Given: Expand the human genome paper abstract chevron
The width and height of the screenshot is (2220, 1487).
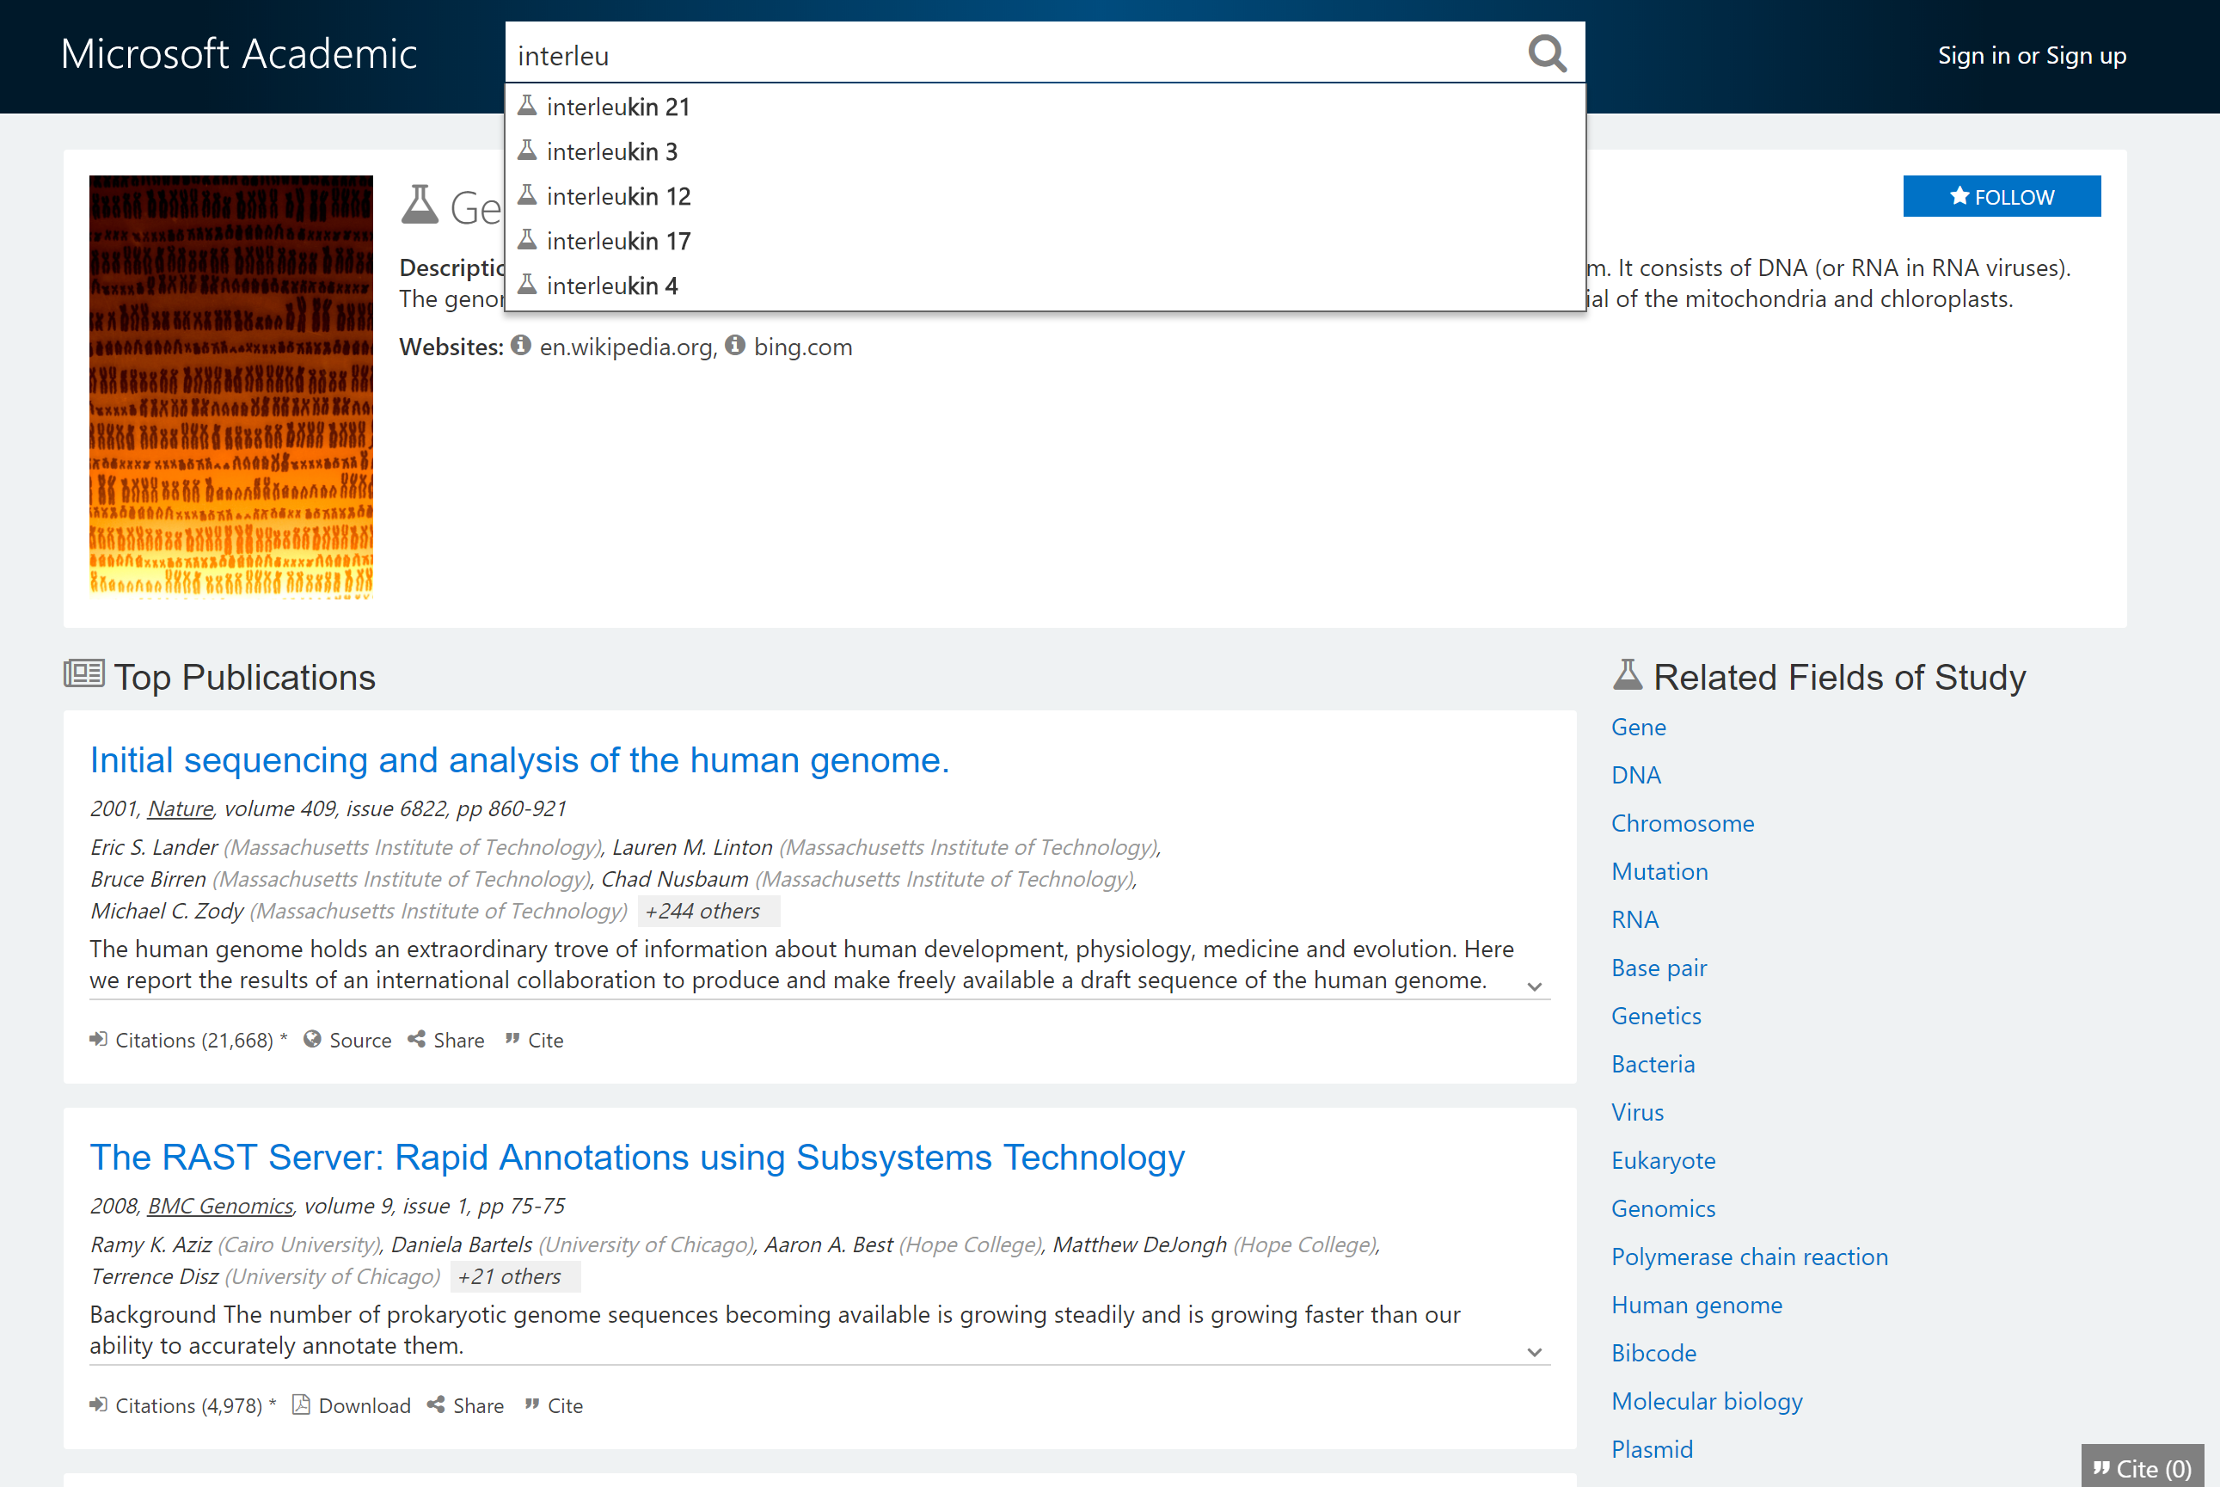Looking at the screenshot, I should coord(1535,987).
